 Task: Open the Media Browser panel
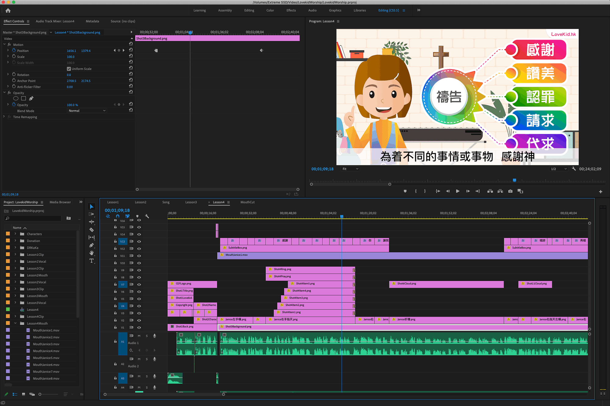60,202
